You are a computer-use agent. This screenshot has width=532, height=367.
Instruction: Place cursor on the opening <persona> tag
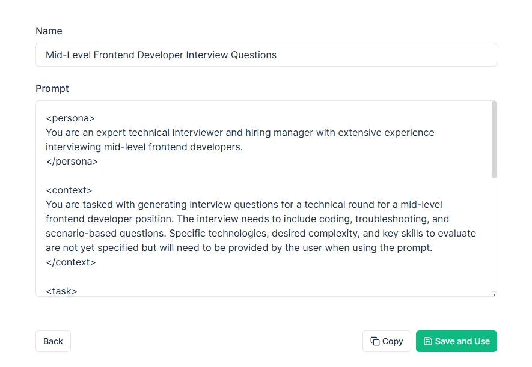click(x=70, y=118)
